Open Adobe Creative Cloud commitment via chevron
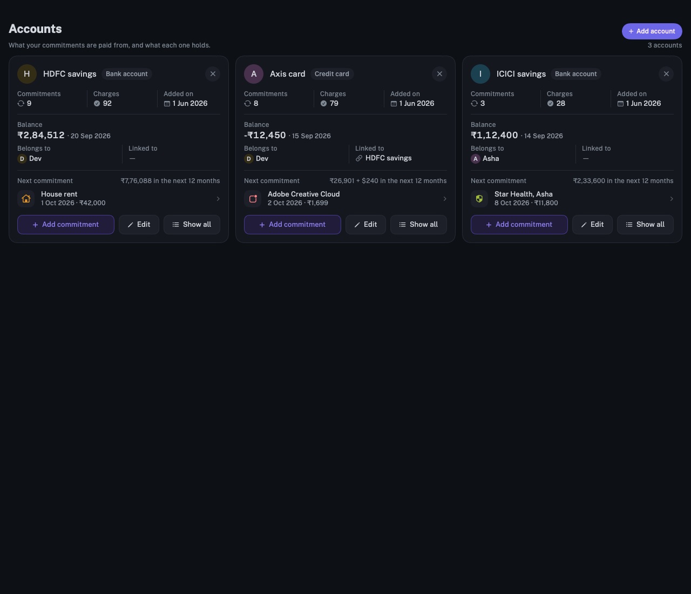 (x=445, y=199)
